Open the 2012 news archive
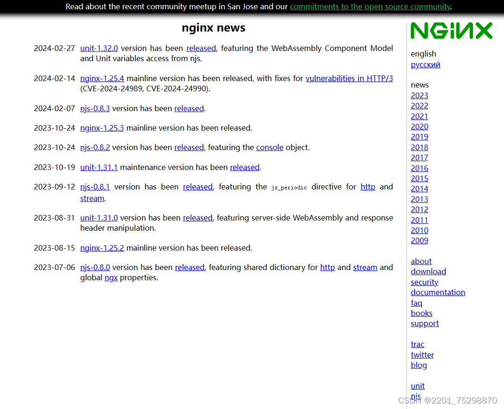This screenshot has height=409, width=504. 420,210
